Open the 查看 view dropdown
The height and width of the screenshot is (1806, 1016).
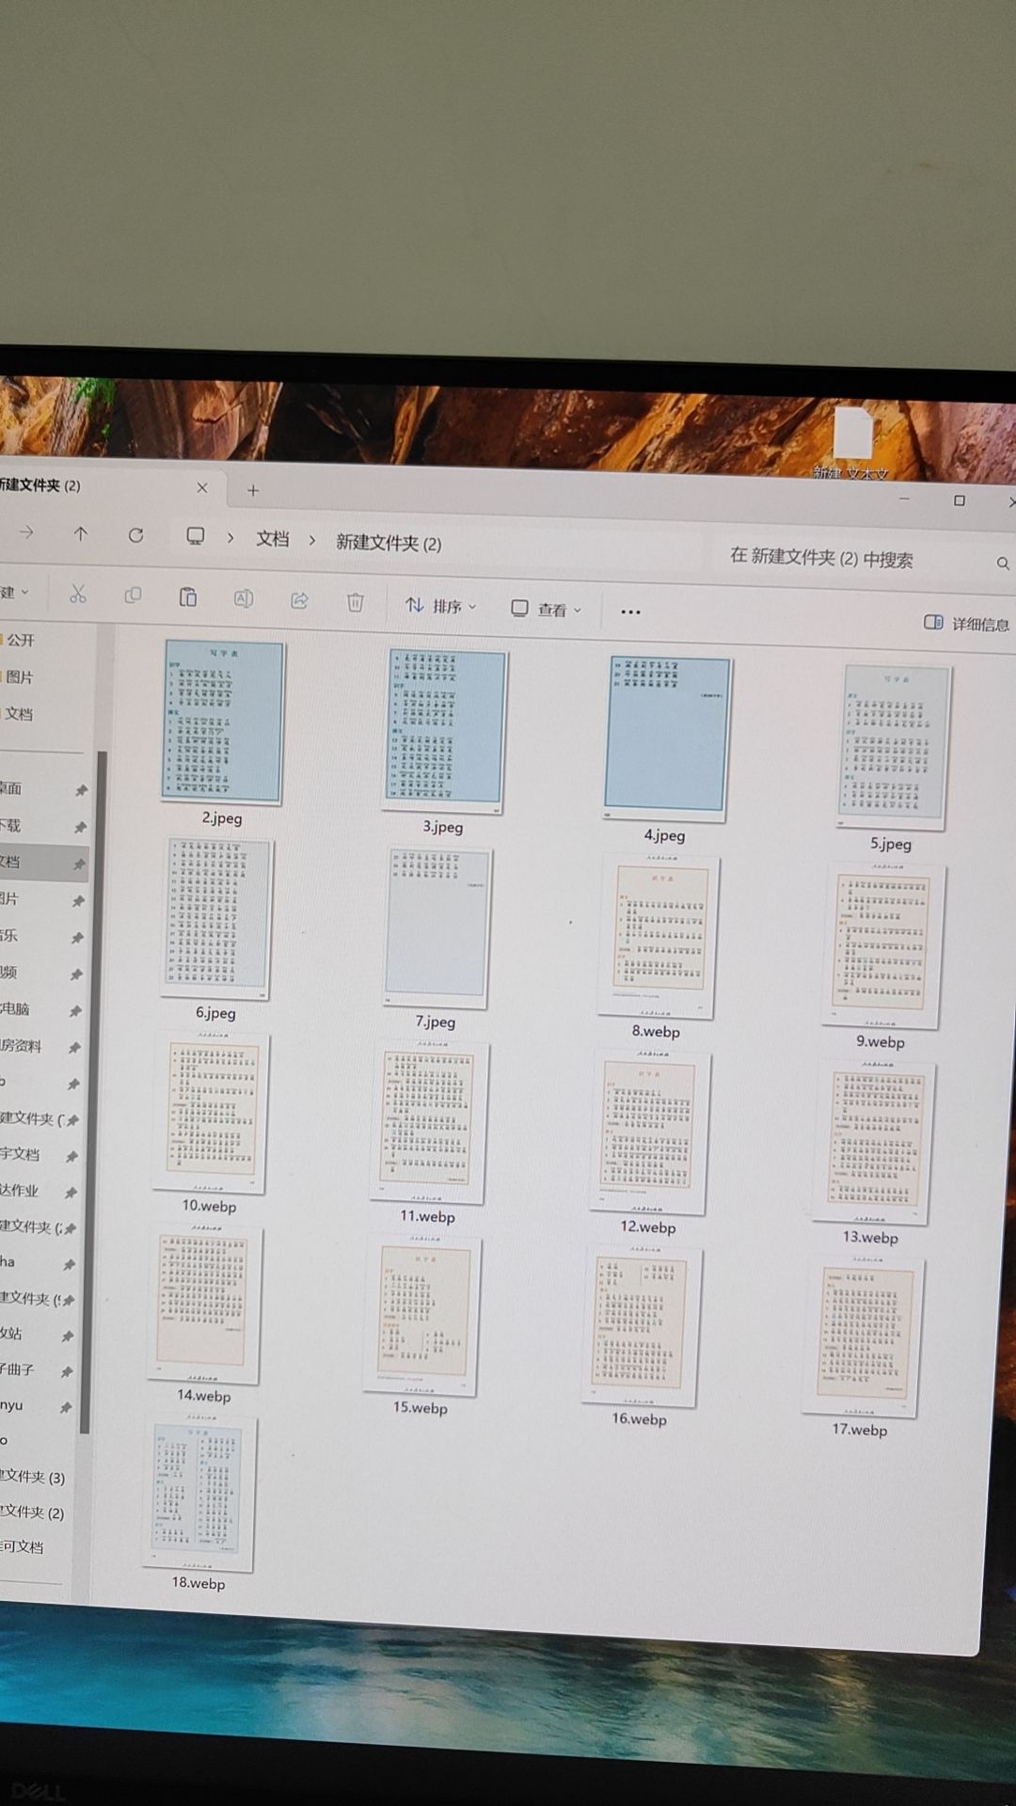click(546, 610)
